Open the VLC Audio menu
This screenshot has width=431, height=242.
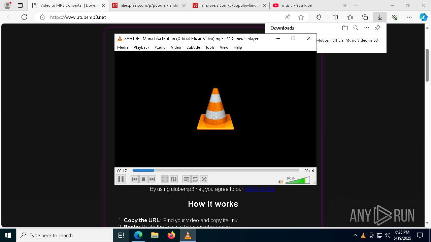click(160, 47)
